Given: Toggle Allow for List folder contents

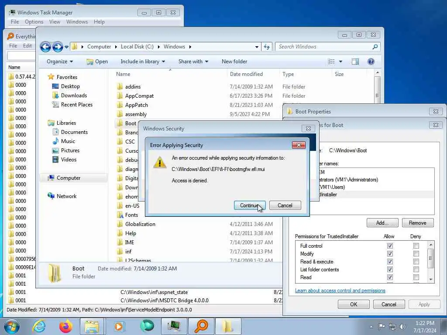Looking at the screenshot, I should pyautogui.click(x=390, y=269).
